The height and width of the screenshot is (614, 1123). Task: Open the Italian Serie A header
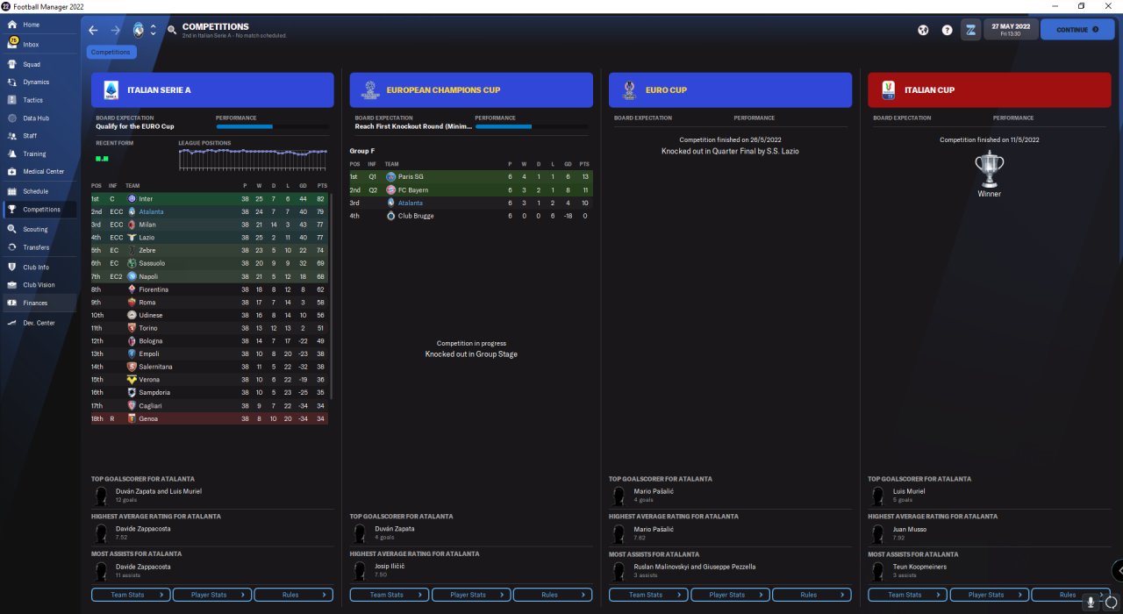click(x=212, y=89)
